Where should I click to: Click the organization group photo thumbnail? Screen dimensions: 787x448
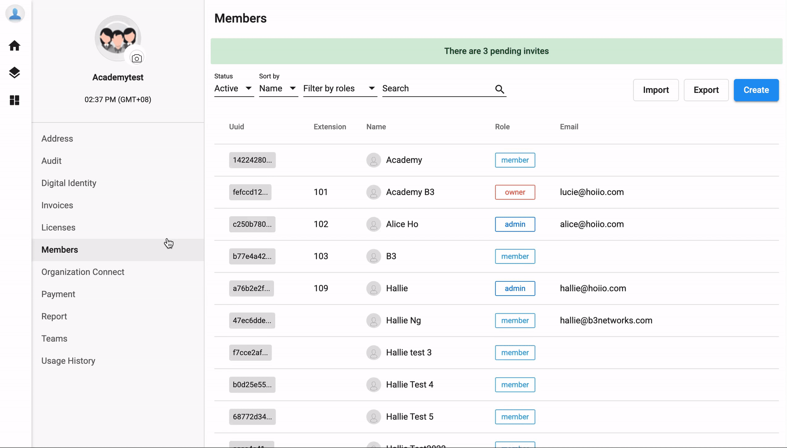click(117, 38)
